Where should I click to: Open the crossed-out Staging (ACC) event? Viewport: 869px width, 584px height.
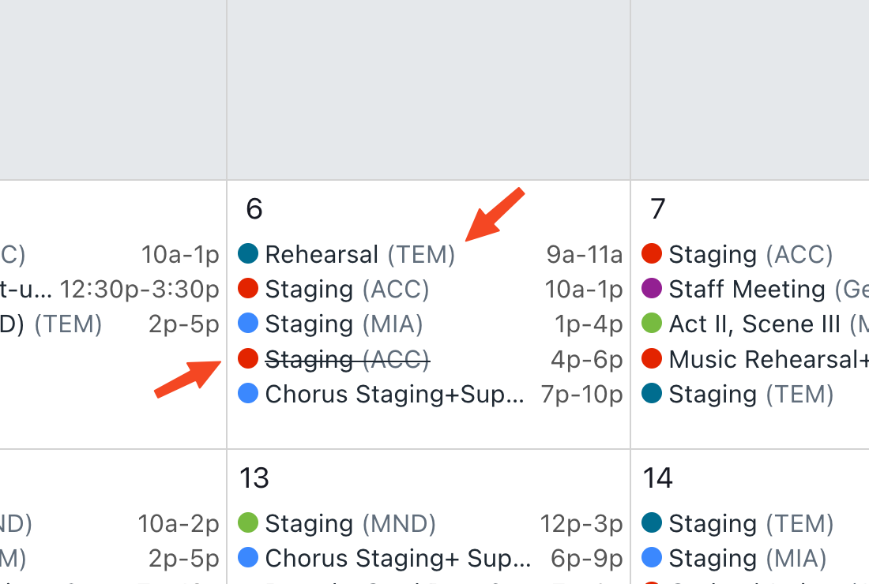point(430,359)
